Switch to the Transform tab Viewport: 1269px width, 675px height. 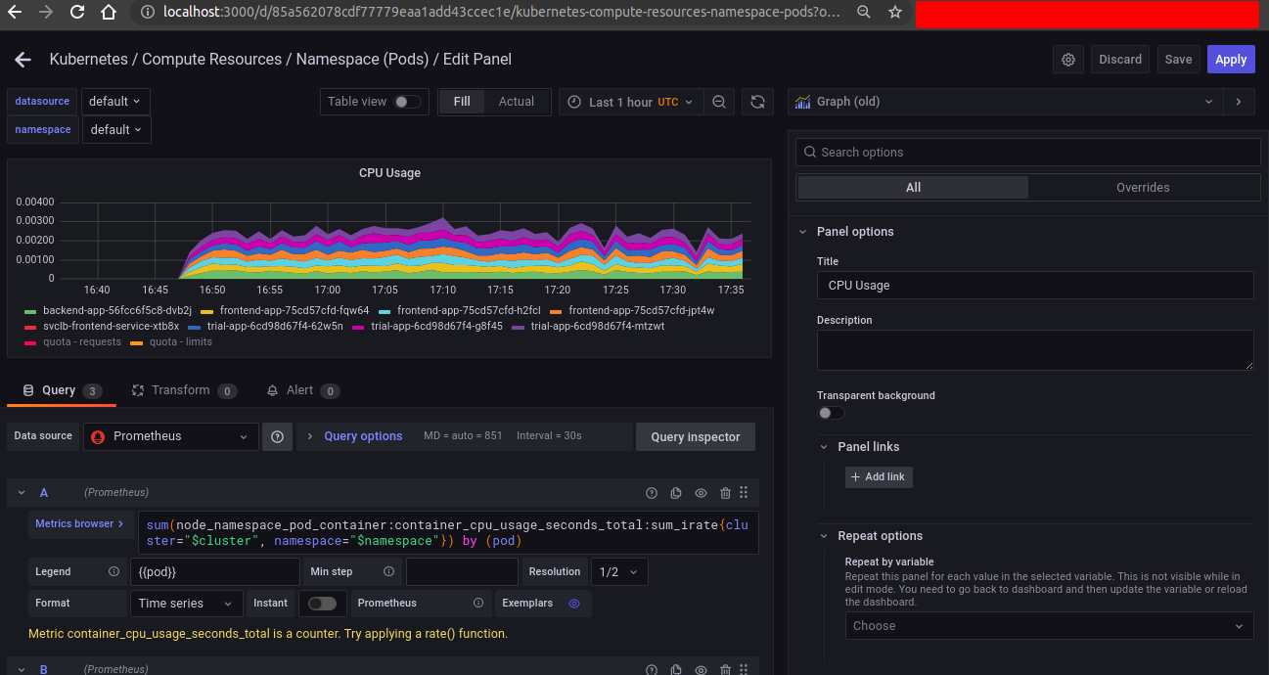click(184, 390)
